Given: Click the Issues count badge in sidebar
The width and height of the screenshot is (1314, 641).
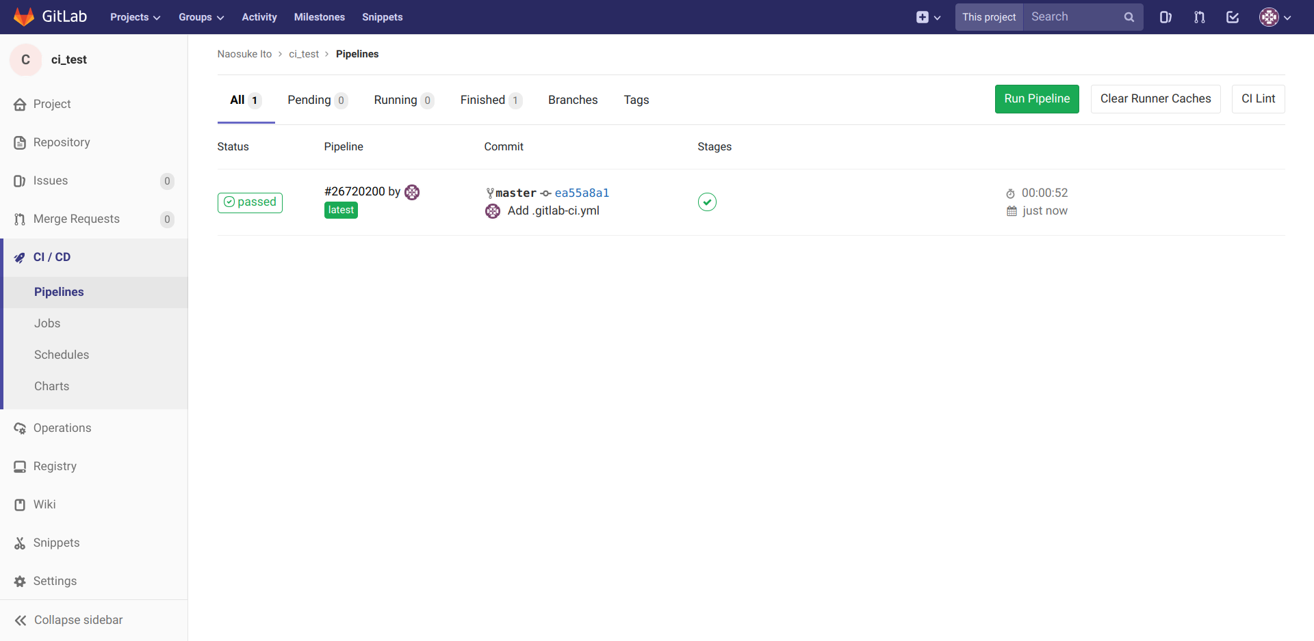Looking at the screenshot, I should [x=167, y=181].
